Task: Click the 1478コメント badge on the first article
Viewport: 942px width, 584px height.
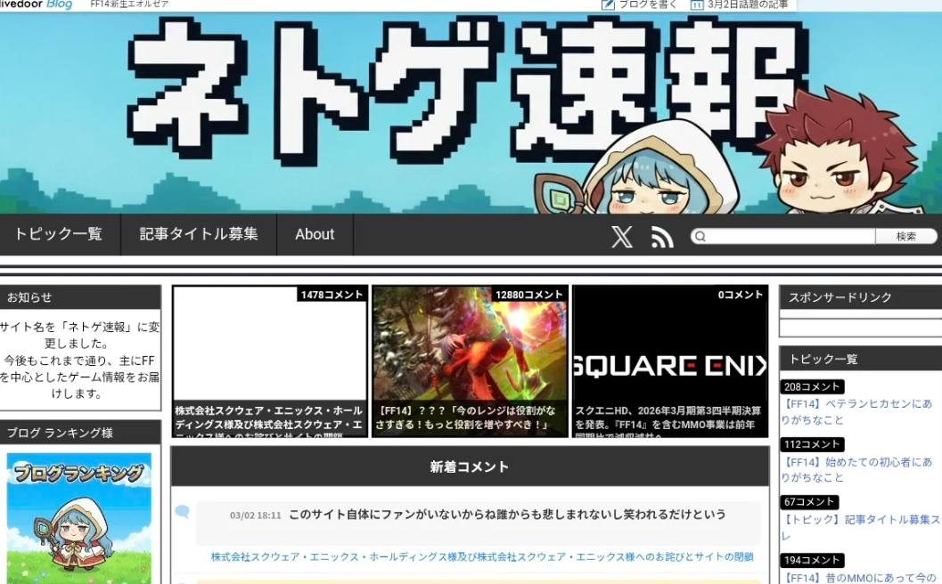Action: (331, 294)
